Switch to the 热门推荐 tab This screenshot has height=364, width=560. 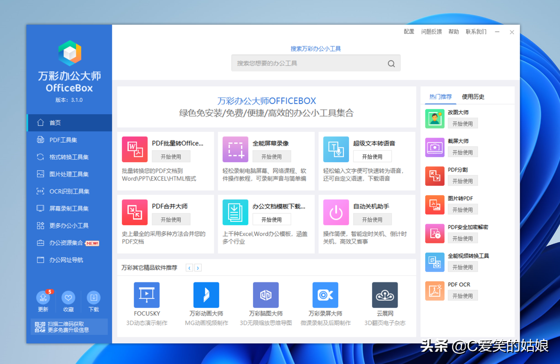(x=441, y=97)
